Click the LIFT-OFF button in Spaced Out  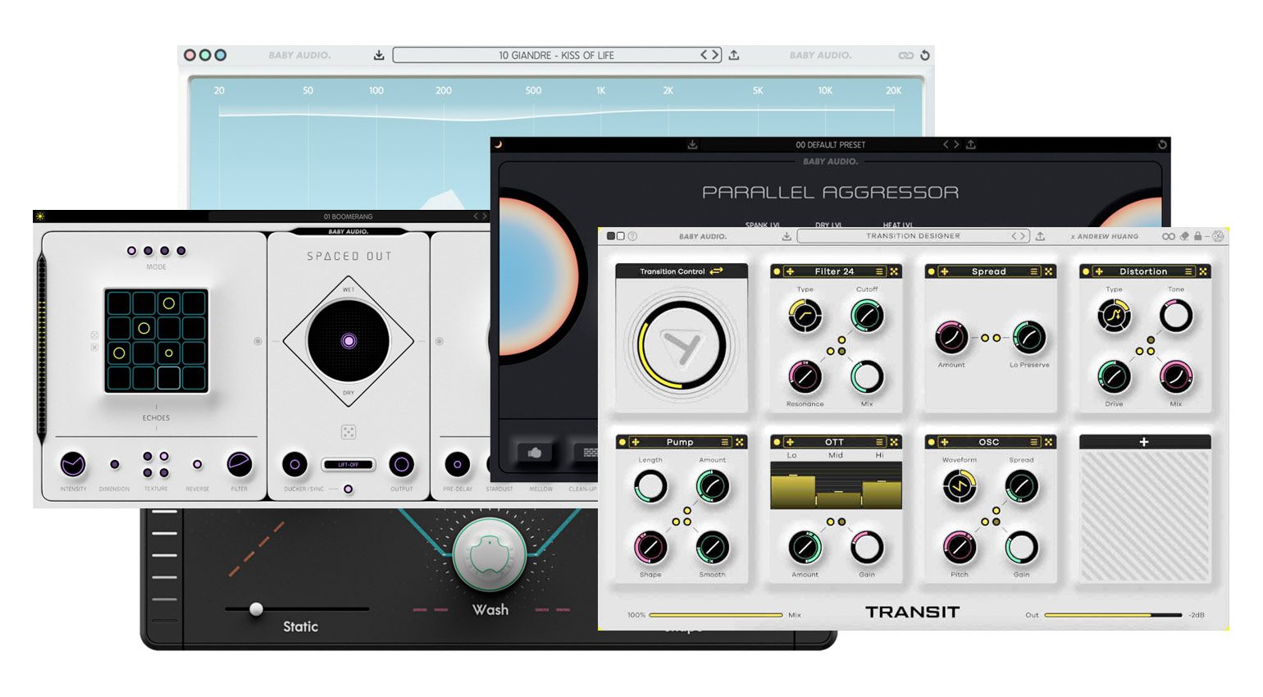[x=349, y=464]
